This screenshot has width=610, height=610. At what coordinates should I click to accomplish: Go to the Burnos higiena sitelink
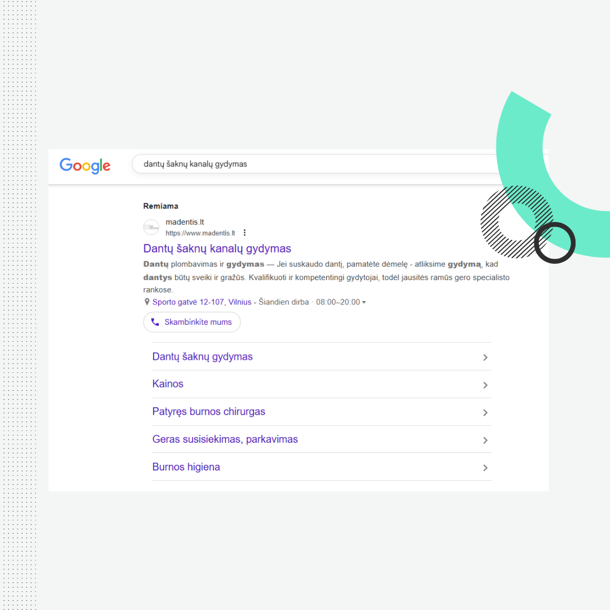click(186, 467)
